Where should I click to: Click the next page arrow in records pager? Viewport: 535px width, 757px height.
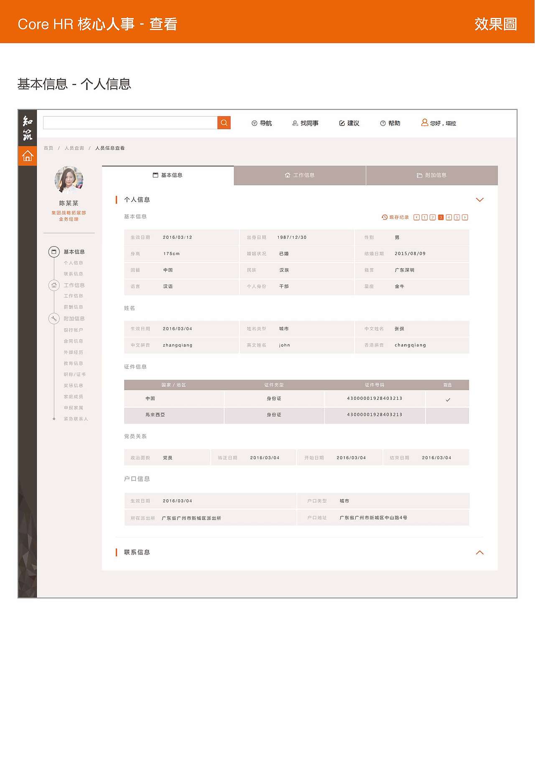(465, 217)
